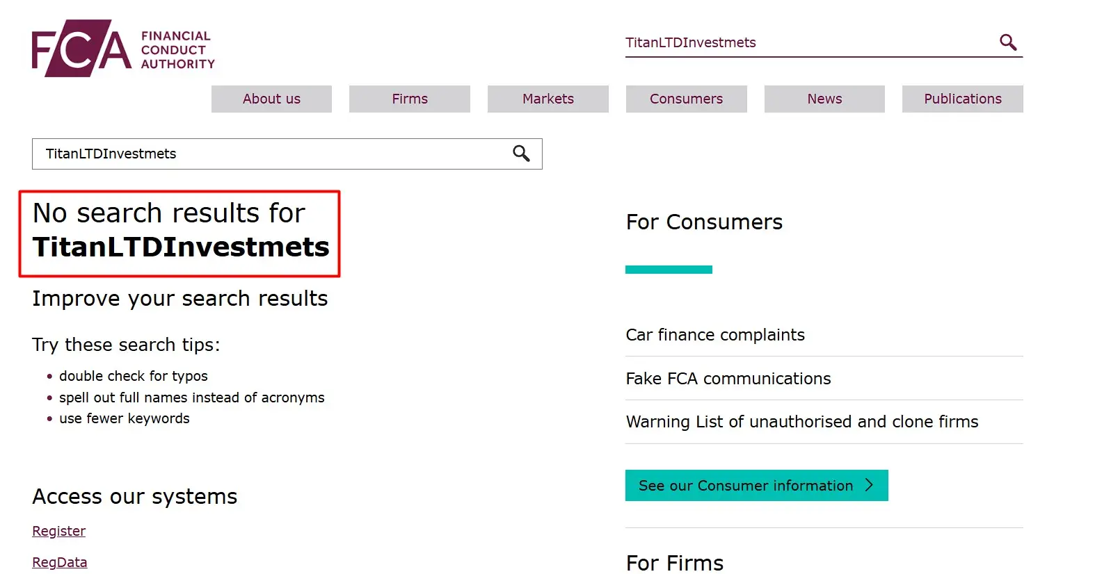Open the Firms menu

click(x=410, y=99)
